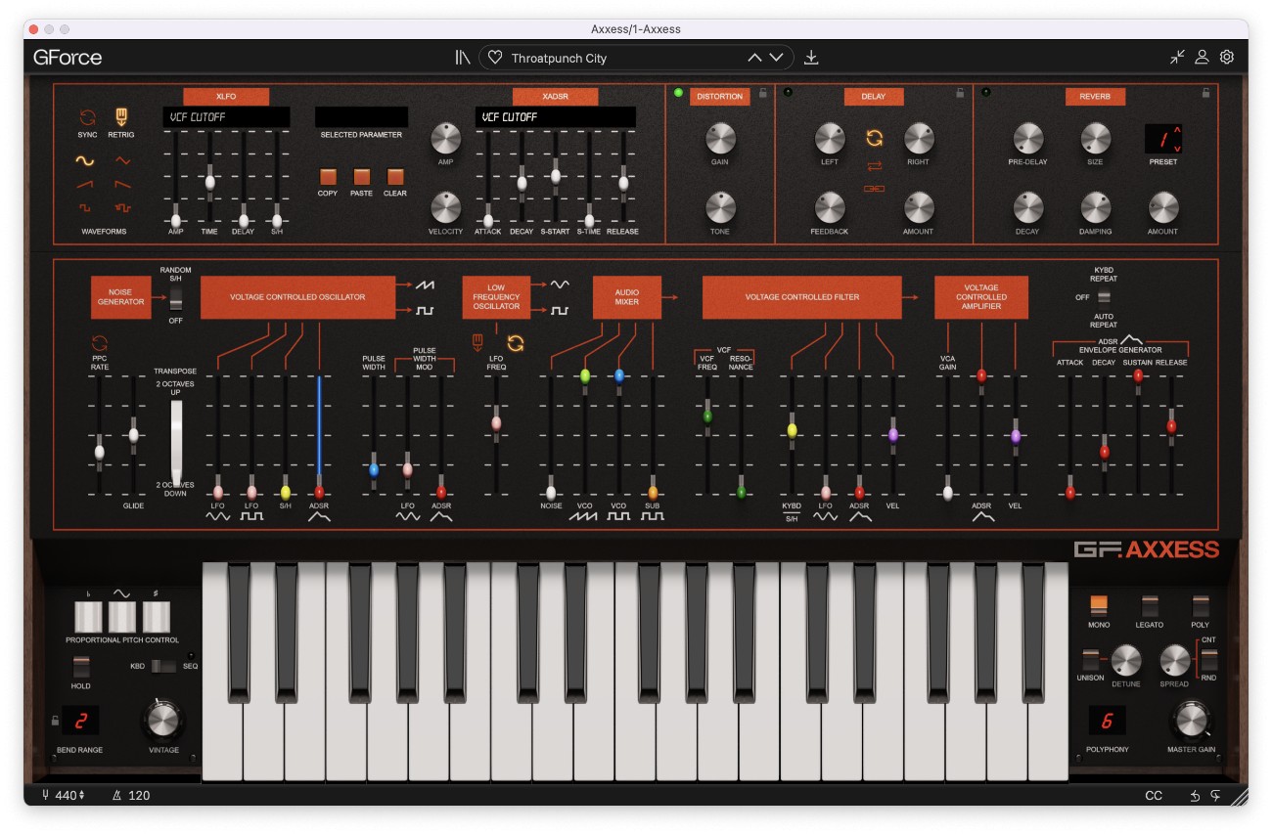Click the delay tempo sync icon
Screen dimensions: 1272x834
point(874,139)
